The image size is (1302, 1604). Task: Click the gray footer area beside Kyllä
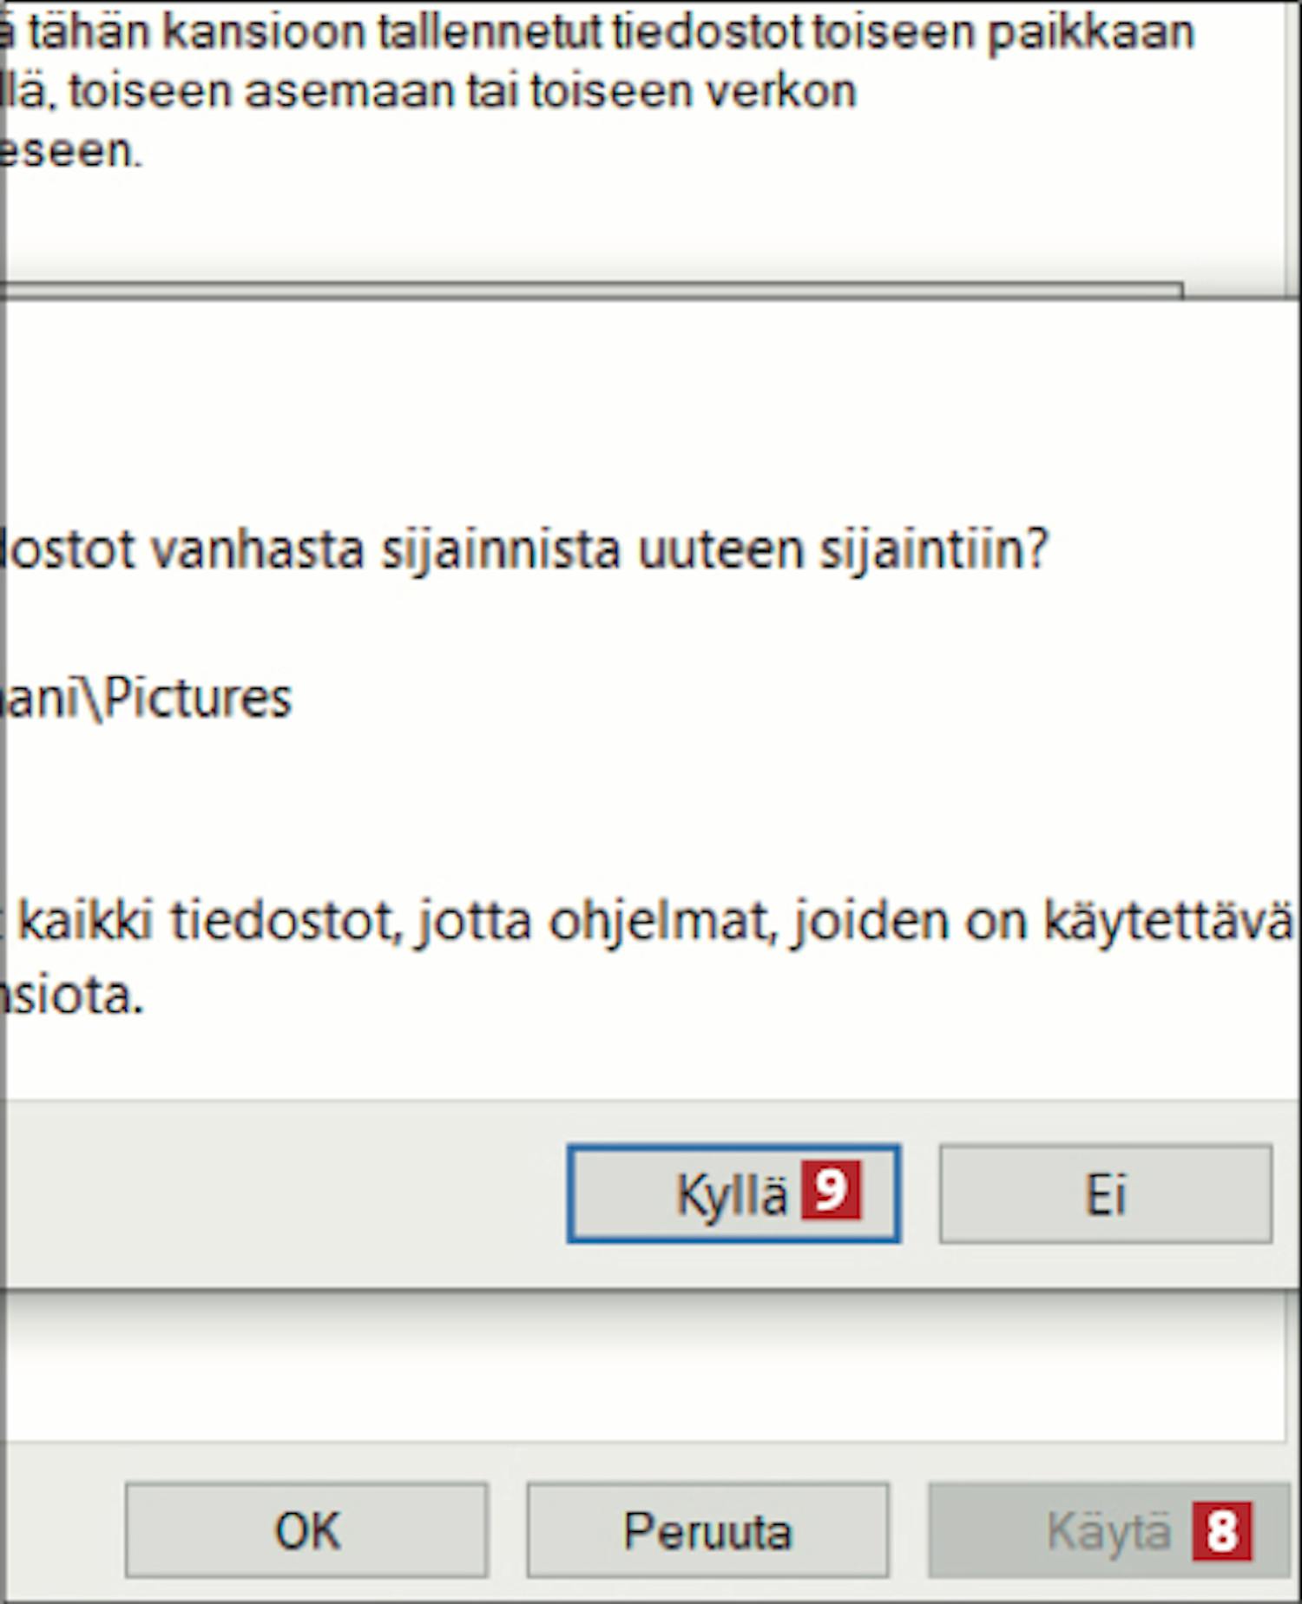pos(282,1193)
